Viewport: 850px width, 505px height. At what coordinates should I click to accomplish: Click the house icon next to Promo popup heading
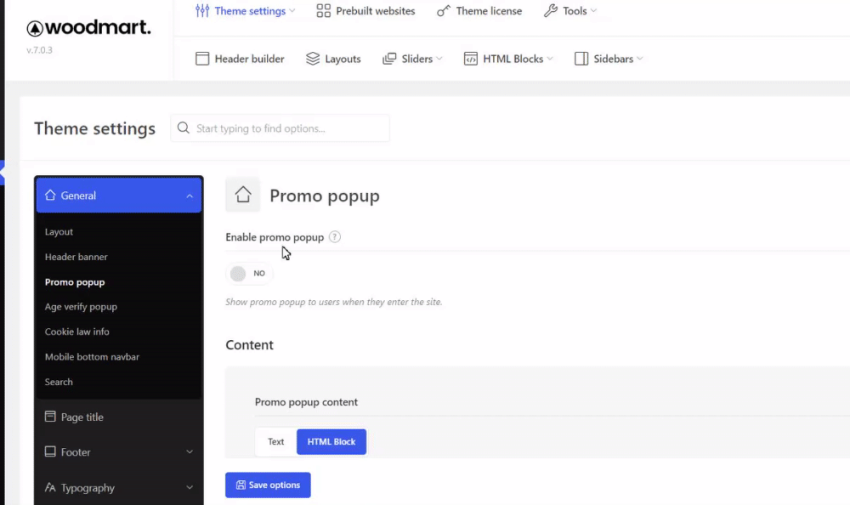click(x=243, y=195)
